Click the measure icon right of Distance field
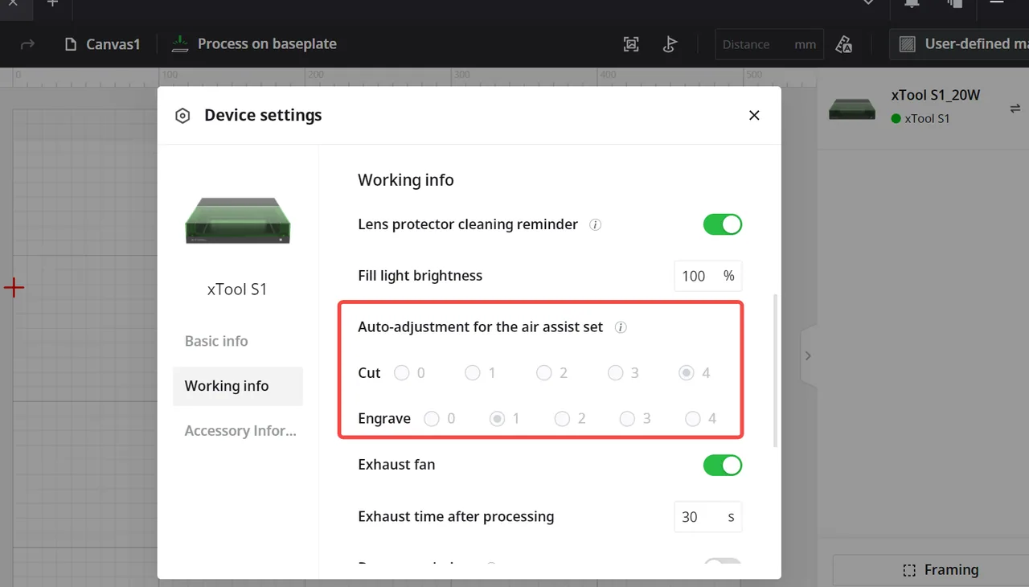The image size is (1029, 587). point(843,44)
